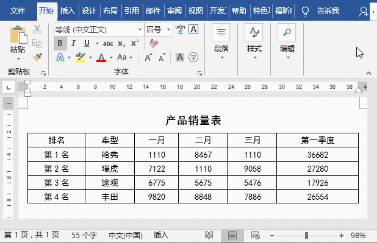Switch to Print Layout view icon
377x243 pixels.
(232, 236)
